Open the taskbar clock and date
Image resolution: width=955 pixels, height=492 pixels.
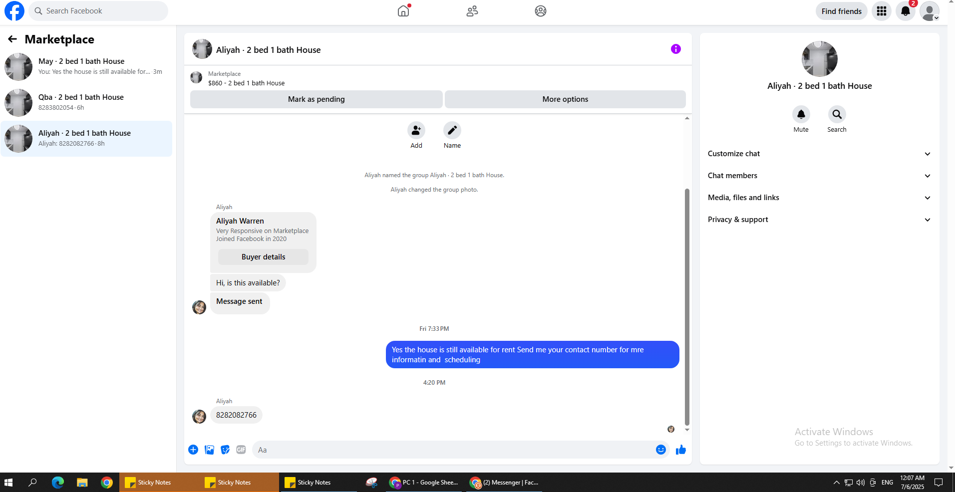point(913,483)
